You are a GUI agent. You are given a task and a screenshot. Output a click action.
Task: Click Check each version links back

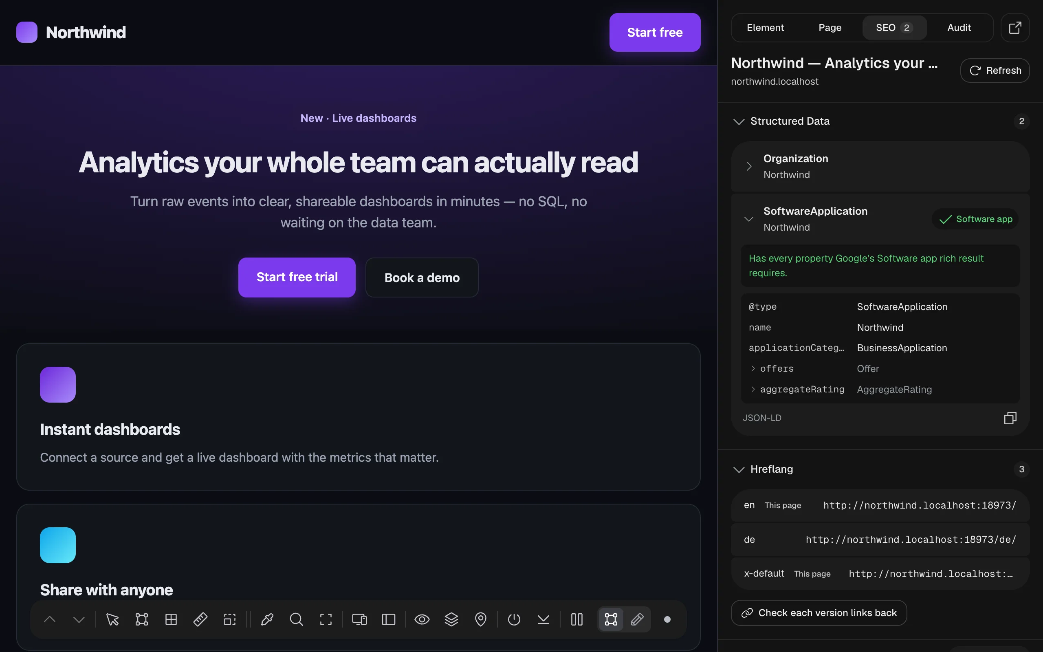click(x=819, y=613)
